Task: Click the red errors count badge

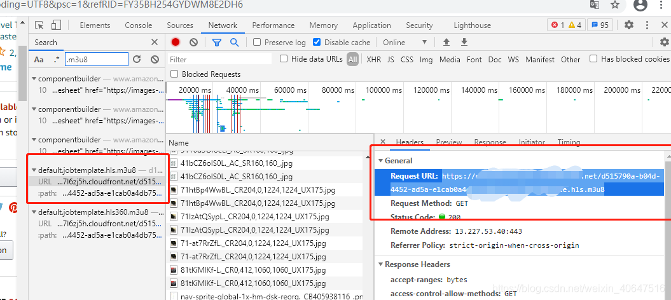Action: point(558,25)
